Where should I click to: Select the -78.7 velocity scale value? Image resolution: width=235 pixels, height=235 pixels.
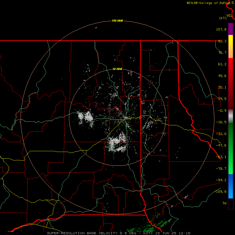[221, 169]
